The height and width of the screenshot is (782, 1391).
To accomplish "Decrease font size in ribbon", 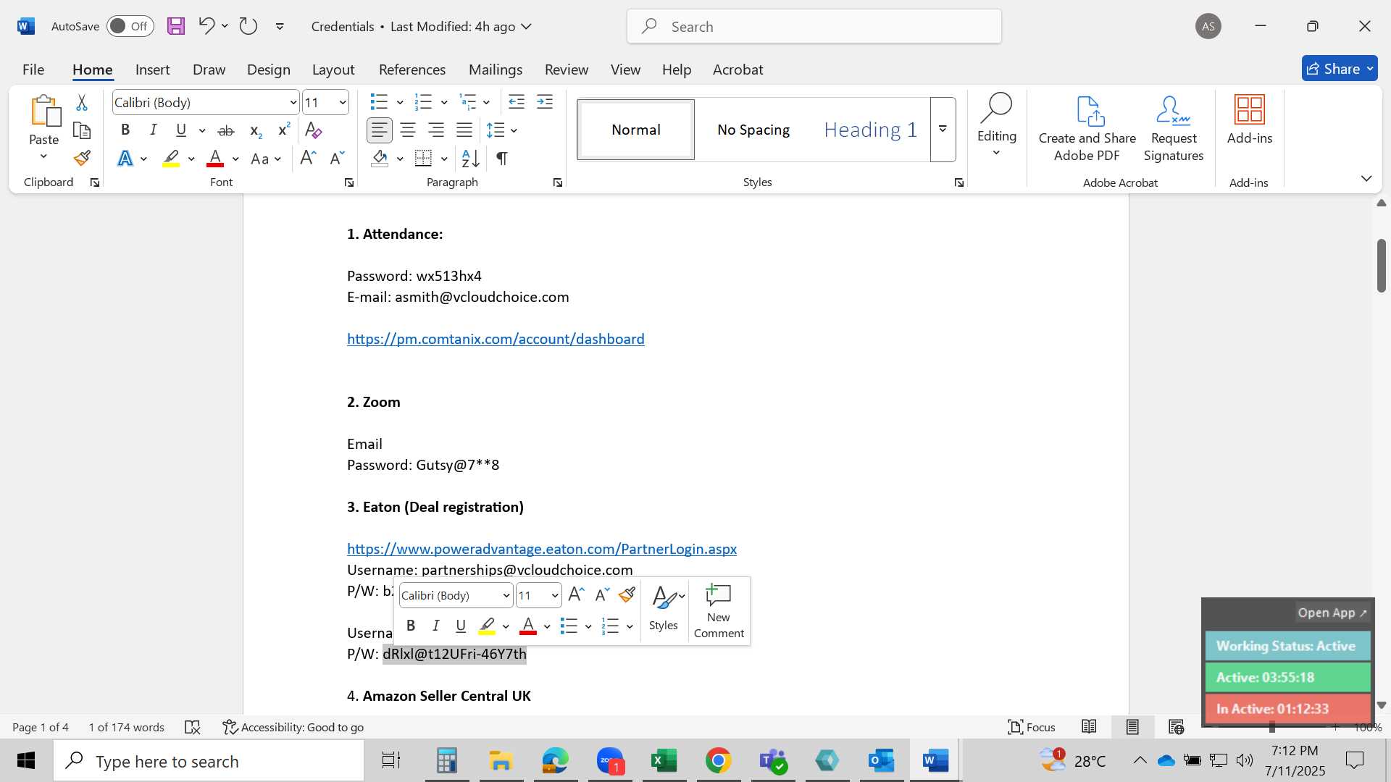I will coord(337,159).
